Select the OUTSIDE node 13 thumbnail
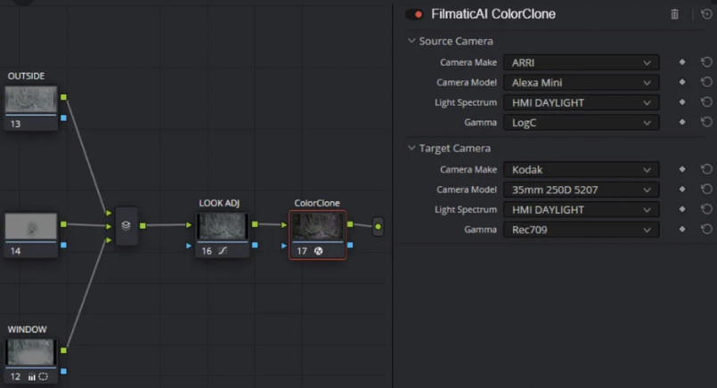The image size is (717, 388). point(31,100)
